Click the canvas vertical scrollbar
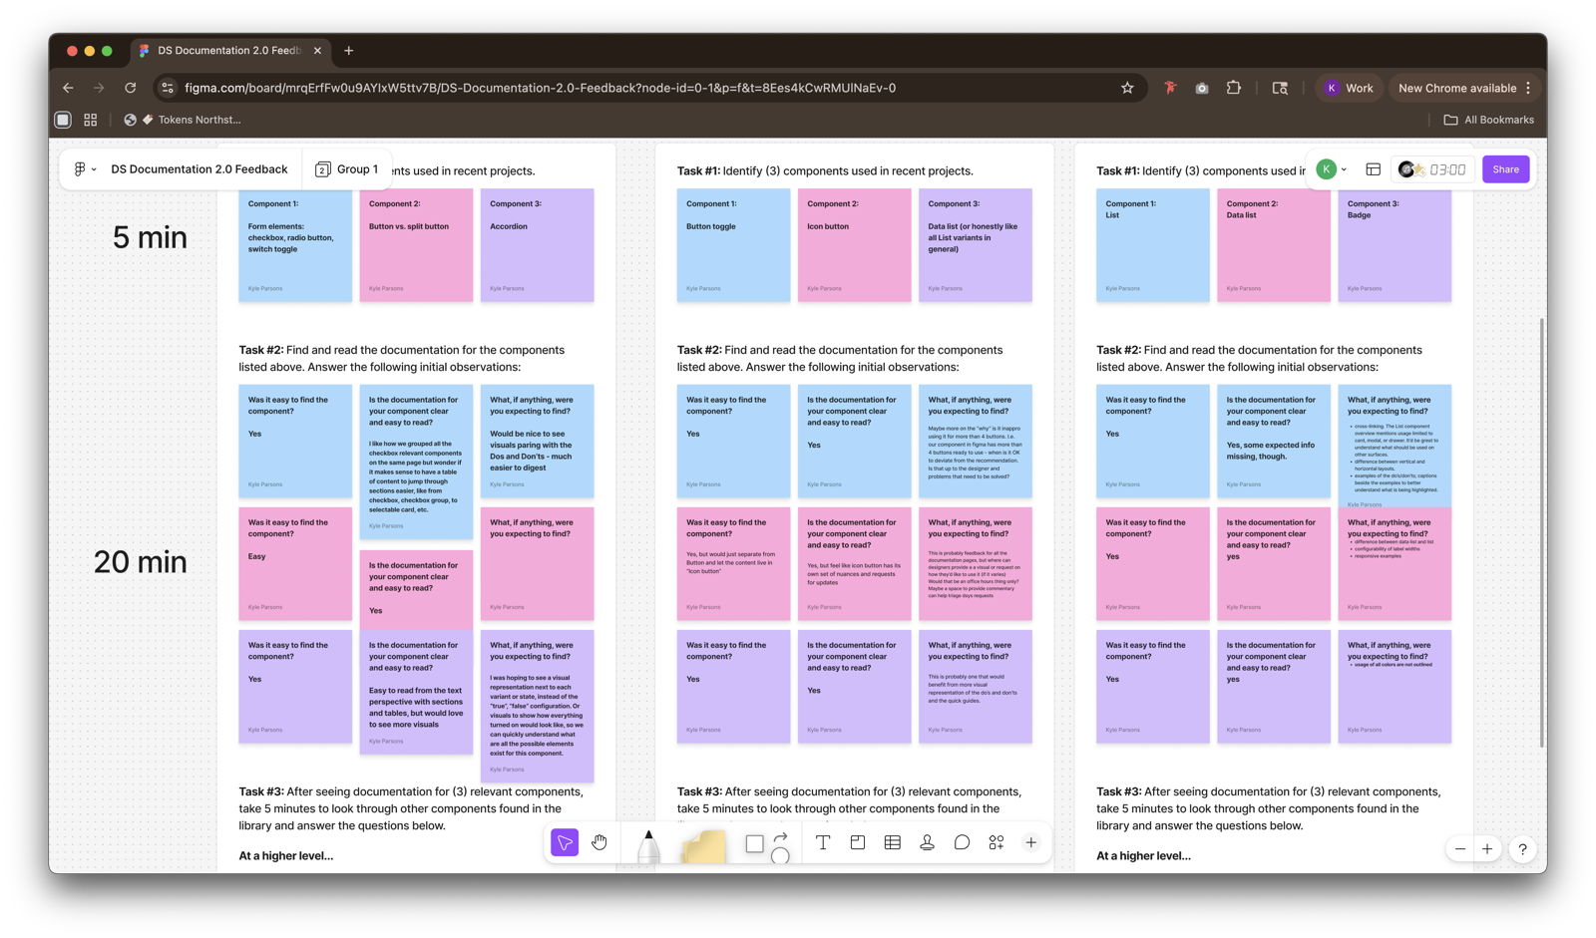The image size is (1596, 938). click(1542, 533)
